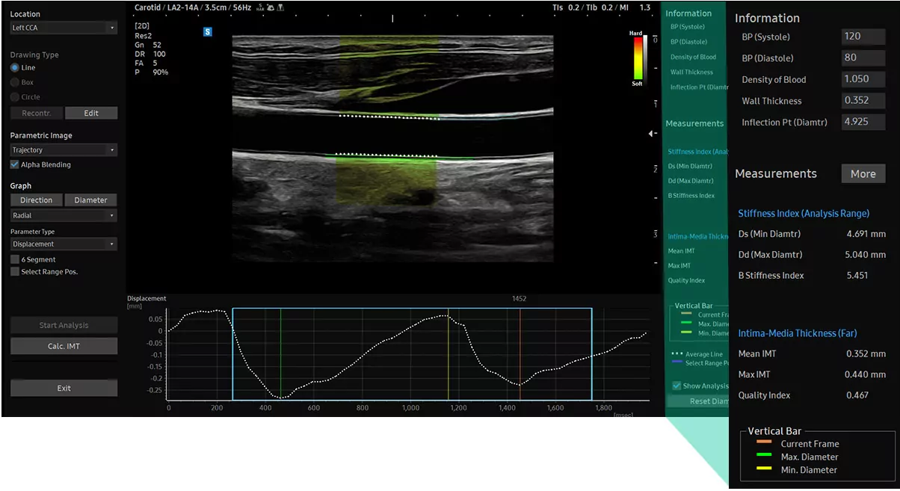Click the Exit button
This screenshot has width=900, height=491.
pos(64,389)
